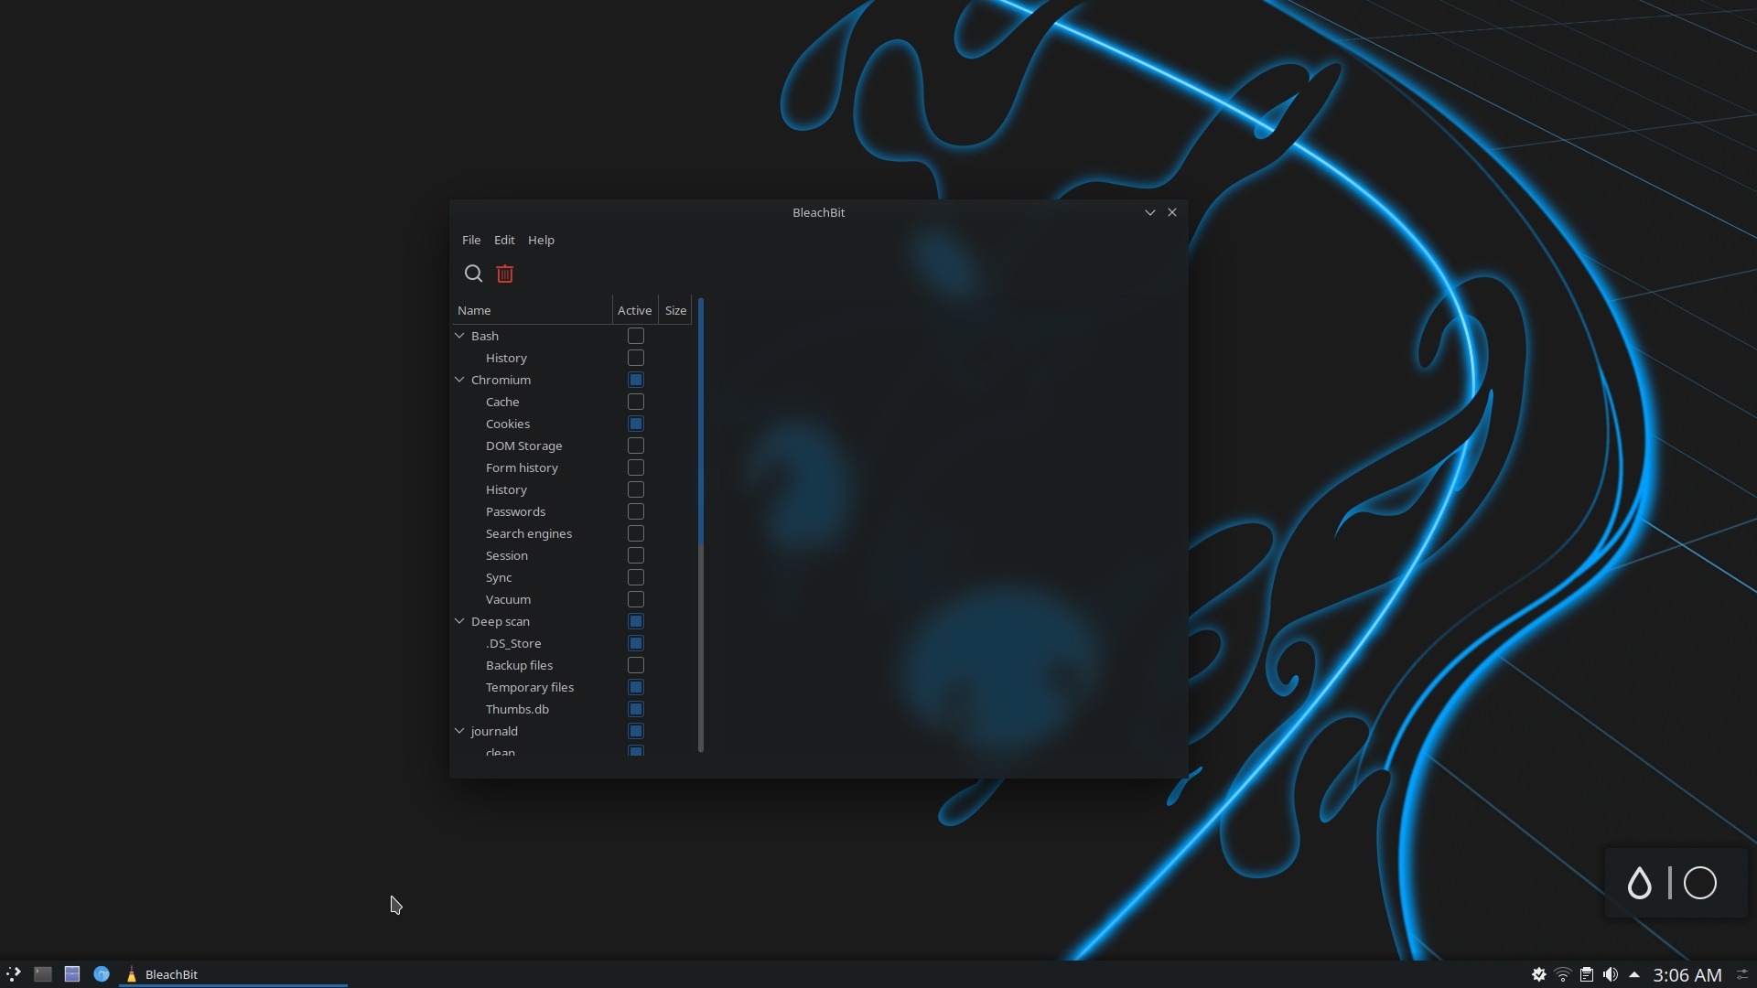
Task: Open the clipboard tray icon
Action: 1587,974
